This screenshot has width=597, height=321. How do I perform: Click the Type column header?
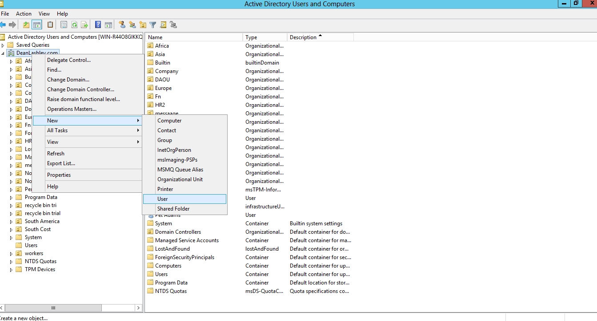coord(264,37)
